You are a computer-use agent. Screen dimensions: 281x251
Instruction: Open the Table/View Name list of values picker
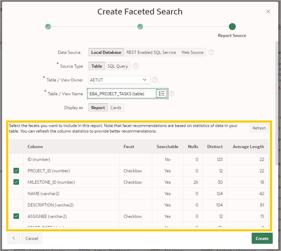[162, 93]
